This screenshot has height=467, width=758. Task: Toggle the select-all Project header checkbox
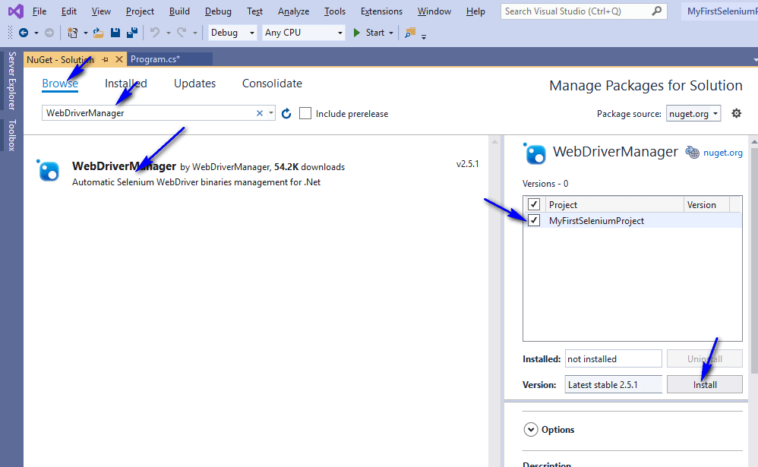pos(534,204)
